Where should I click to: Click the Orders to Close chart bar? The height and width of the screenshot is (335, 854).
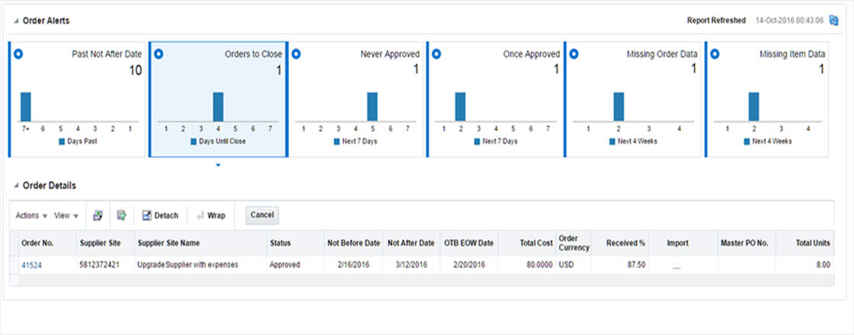(218, 107)
